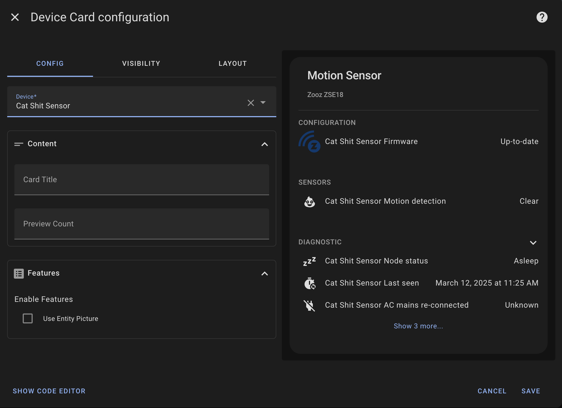Click the AC mains plug-off icon
This screenshot has height=408, width=562.
click(x=309, y=305)
